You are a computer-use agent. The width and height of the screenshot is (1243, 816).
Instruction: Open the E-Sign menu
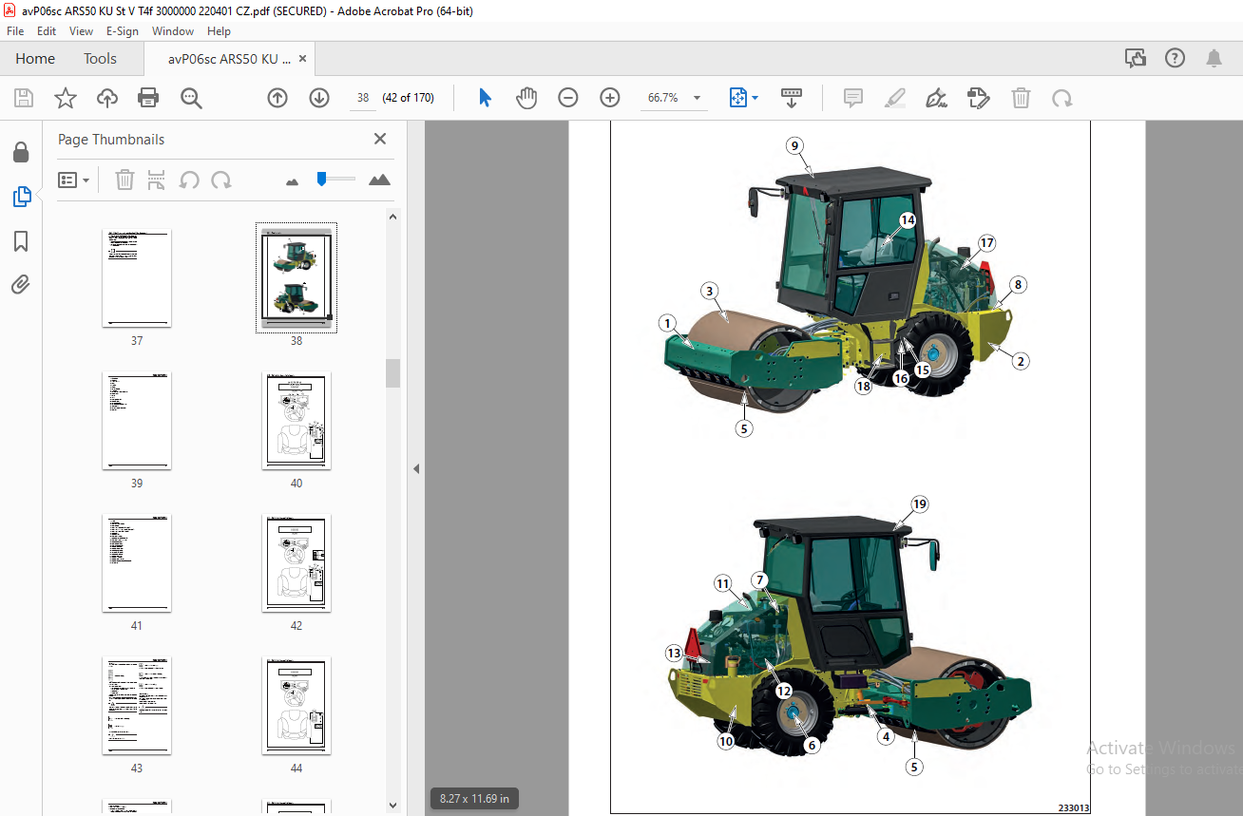point(123,31)
